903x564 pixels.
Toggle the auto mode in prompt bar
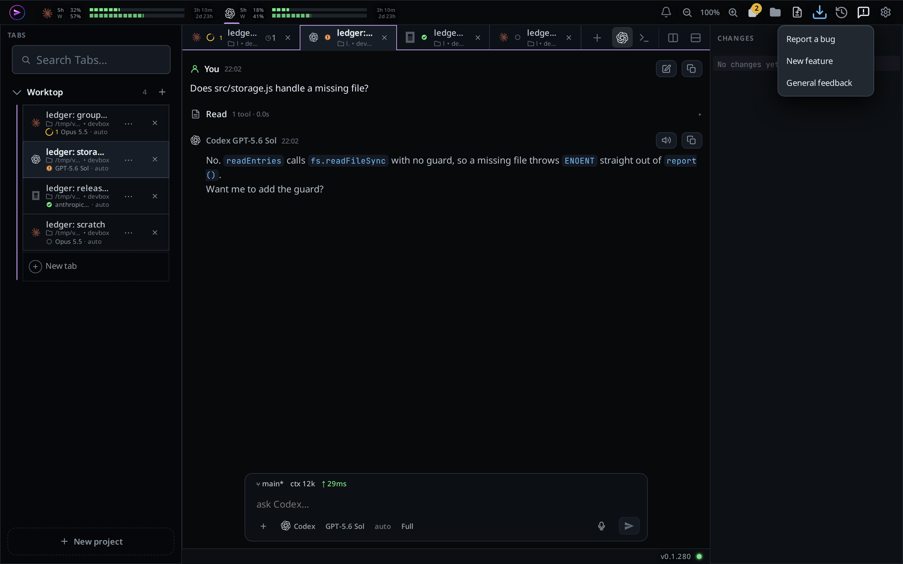coord(383,526)
